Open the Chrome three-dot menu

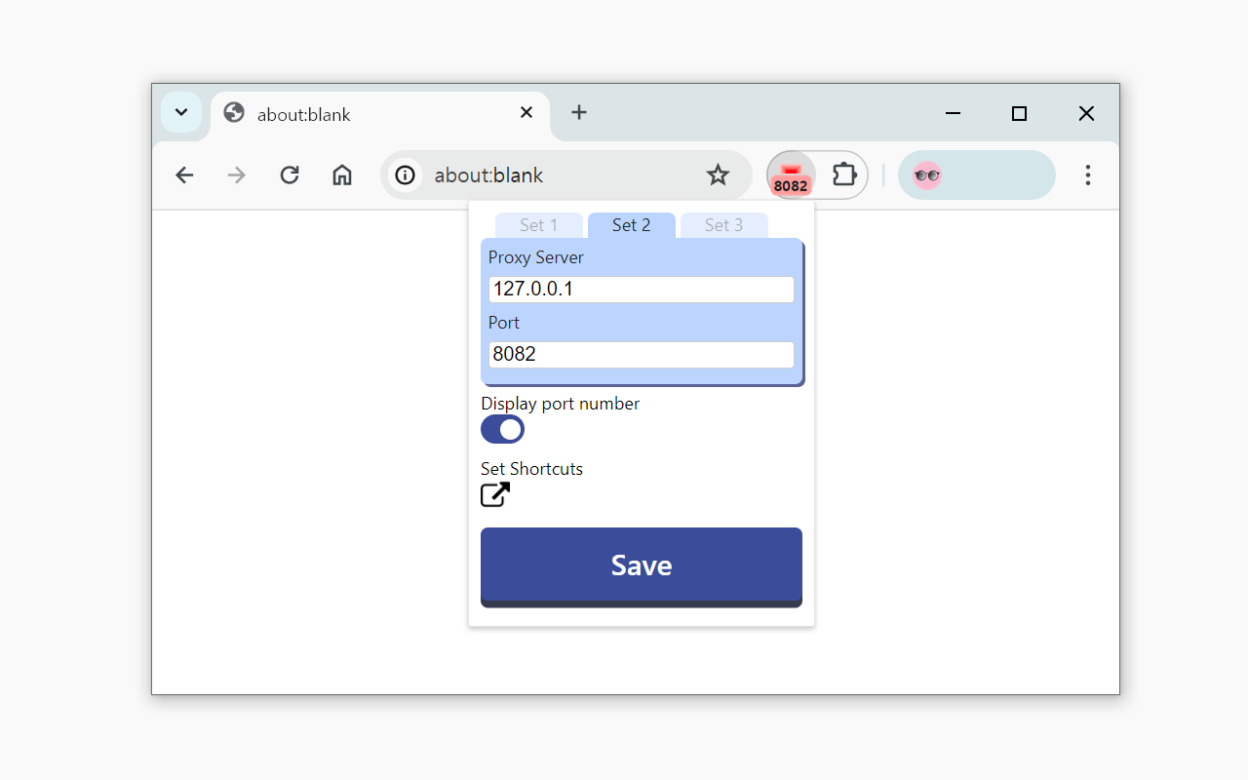(x=1088, y=175)
